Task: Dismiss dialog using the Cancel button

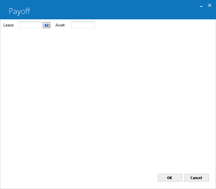Action: tap(196, 177)
